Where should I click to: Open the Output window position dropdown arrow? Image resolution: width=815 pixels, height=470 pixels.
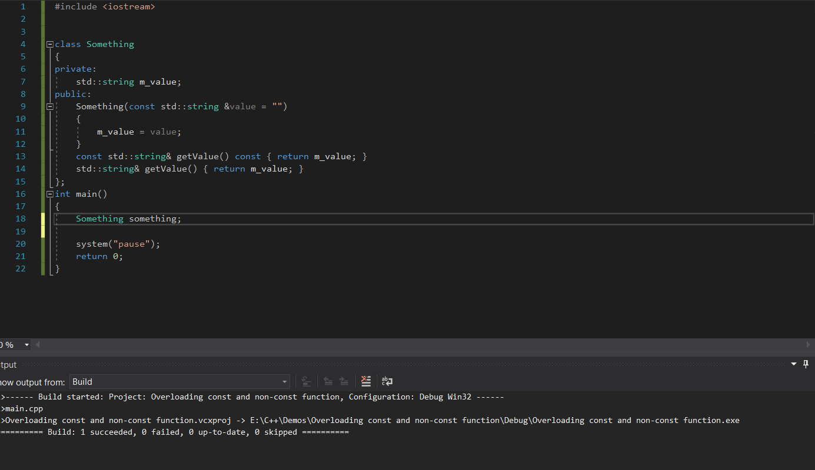[x=794, y=364]
